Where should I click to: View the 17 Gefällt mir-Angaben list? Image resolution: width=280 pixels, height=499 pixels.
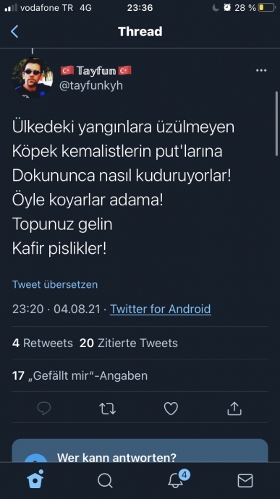point(80,375)
